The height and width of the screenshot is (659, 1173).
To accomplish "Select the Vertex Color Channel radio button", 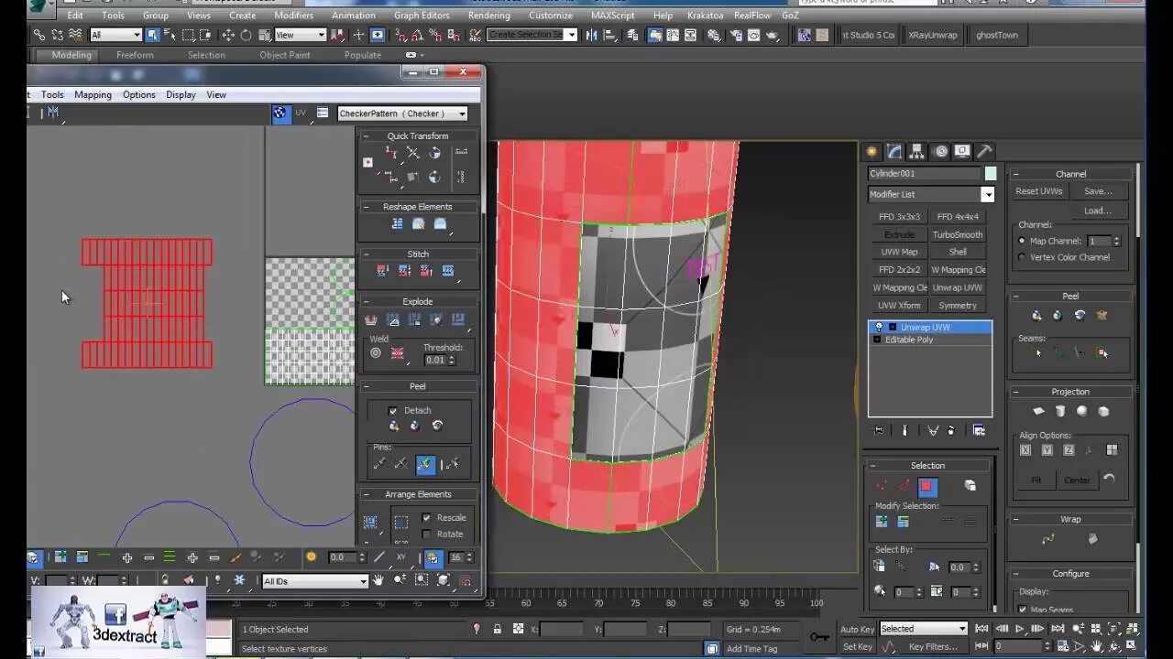I will [1022, 257].
